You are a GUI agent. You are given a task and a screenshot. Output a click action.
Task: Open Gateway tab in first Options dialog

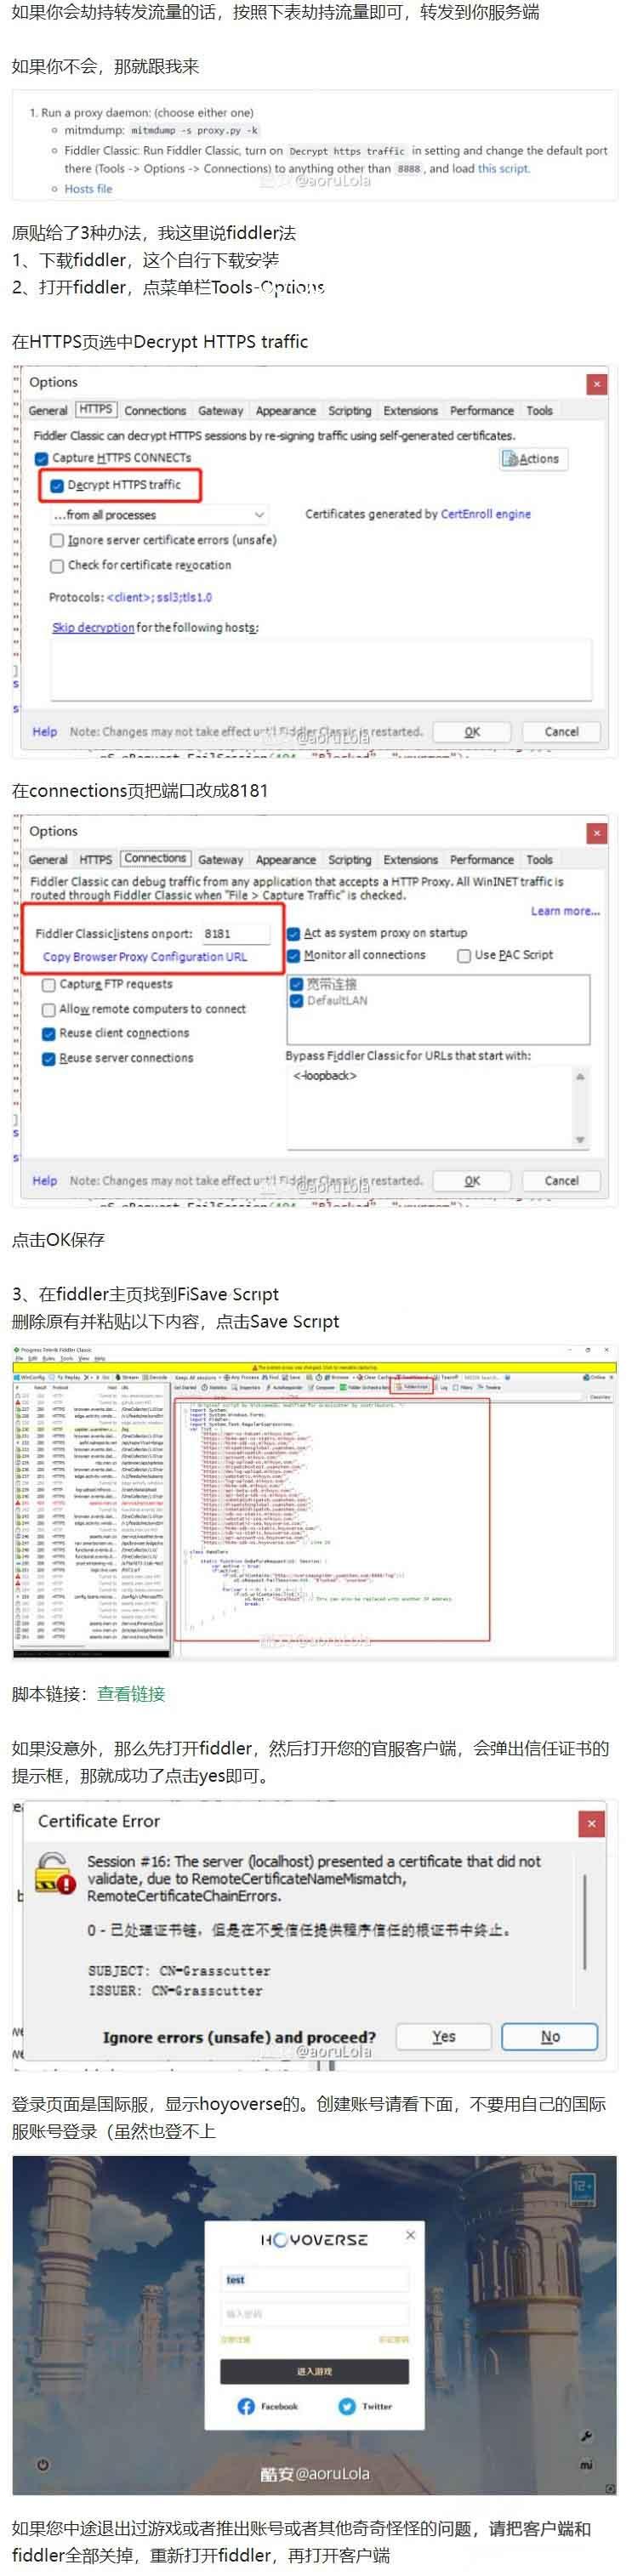pos(221,411)
